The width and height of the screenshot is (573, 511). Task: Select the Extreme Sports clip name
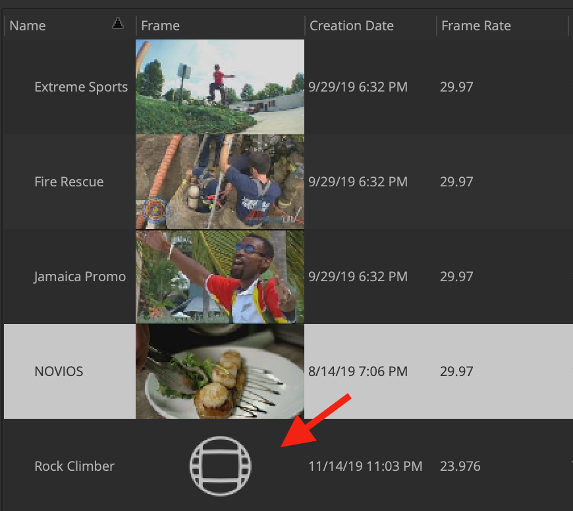(x=81, y=87)
